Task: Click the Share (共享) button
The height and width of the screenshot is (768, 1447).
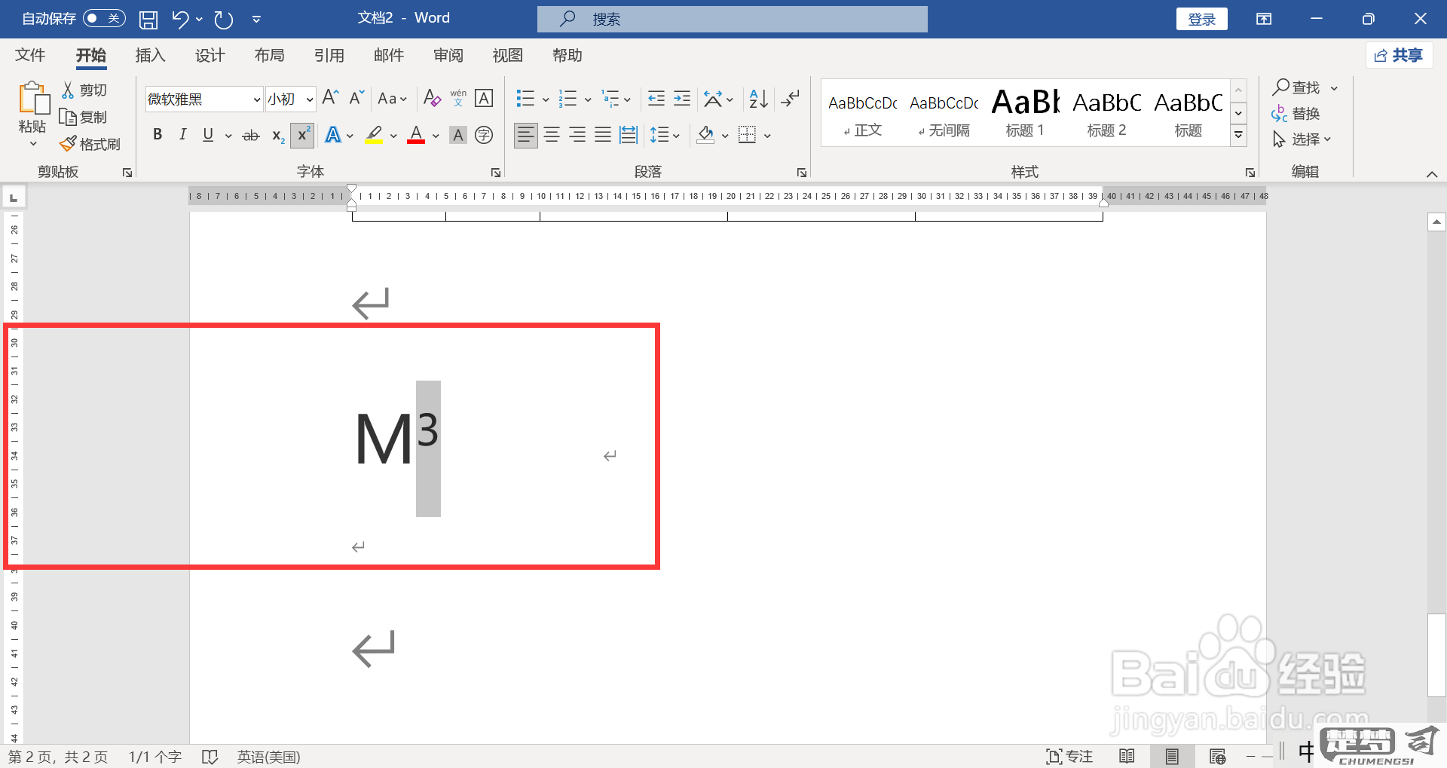Action: pyautogui.click(x=1399, y=55)
